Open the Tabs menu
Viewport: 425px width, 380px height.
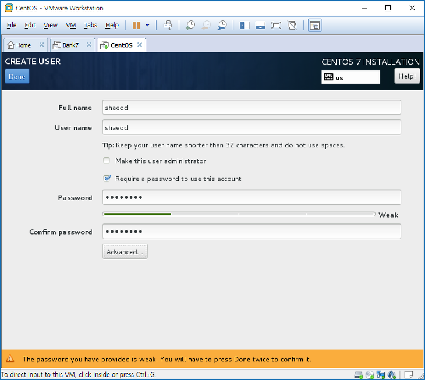[90, 25]
